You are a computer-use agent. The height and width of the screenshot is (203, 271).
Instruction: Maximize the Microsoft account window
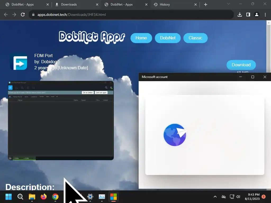(253, 77)
